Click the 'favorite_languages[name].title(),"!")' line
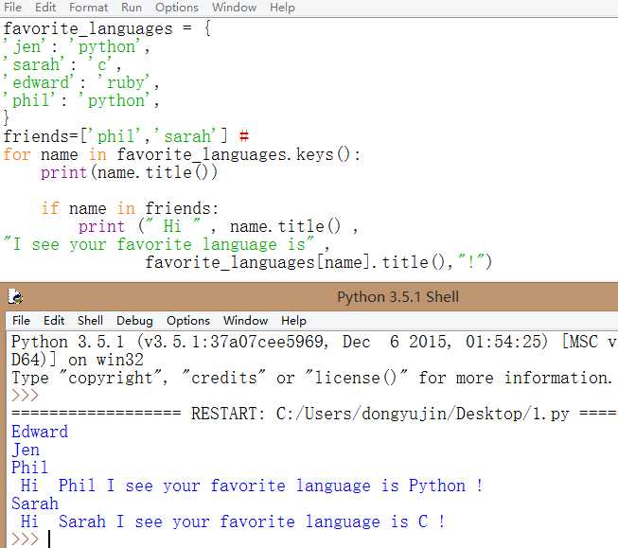This screenshot has height=548, width=618. (318, 262)
